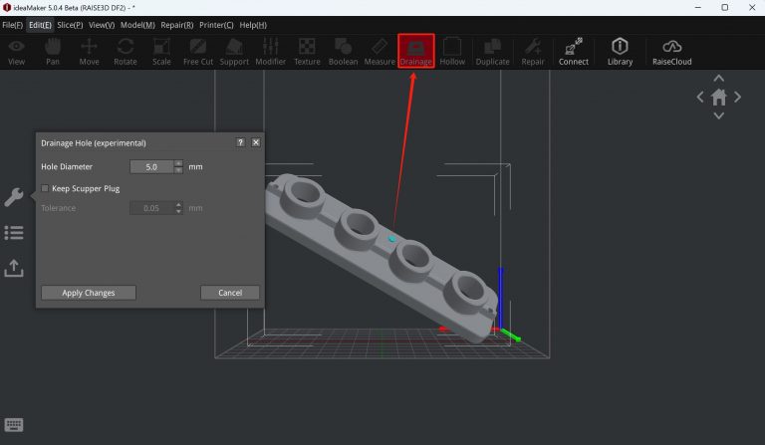Increase Hole Diameter with up stepper
The width and height of the screenshot is (765, 445).
point(178,163)
